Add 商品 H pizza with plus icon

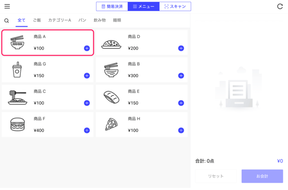[181, 130]
